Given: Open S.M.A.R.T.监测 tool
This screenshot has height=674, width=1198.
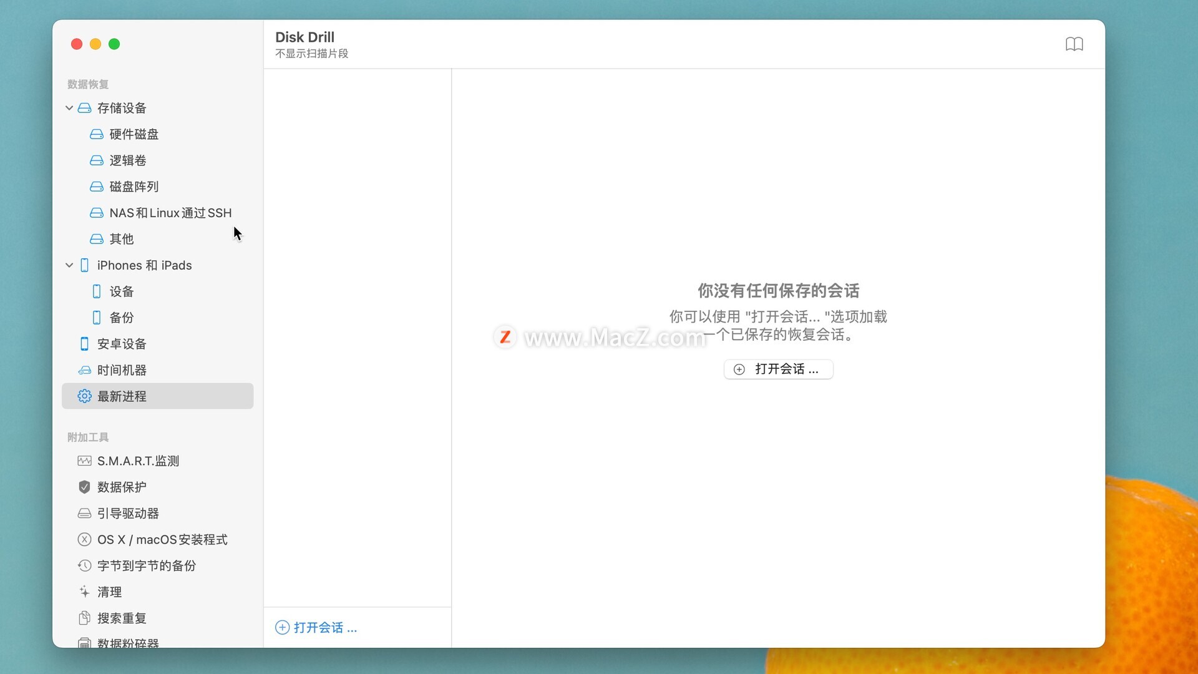Looking at the screenshot, I should pyautogui.click(x=138, y=461).
